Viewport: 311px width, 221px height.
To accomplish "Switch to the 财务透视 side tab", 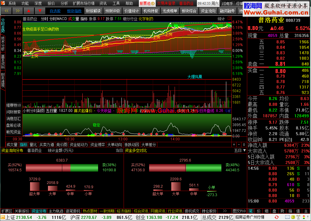I will 3,80.
